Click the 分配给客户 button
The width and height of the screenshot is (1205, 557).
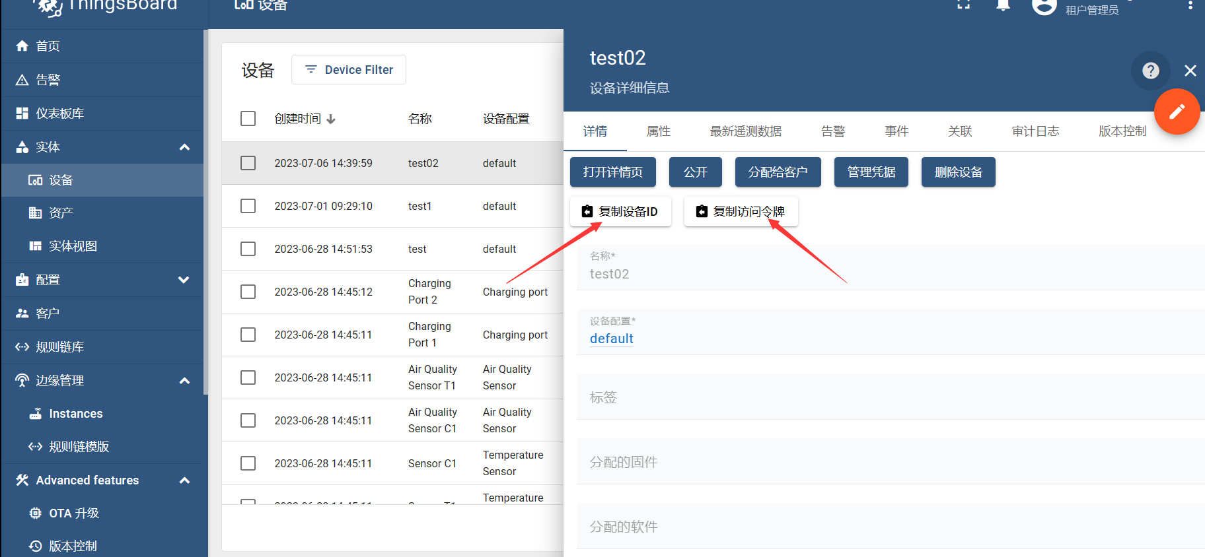(778, 172)
